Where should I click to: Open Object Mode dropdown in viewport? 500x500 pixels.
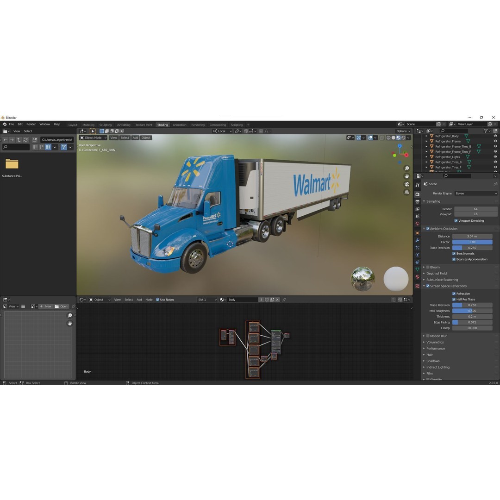93,138
